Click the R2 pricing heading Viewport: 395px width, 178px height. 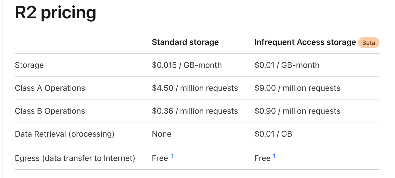pos(56,12)
